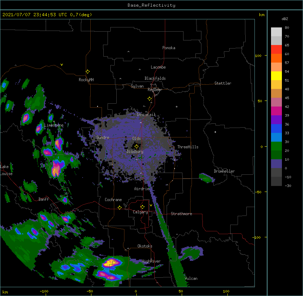Screen dimensions: 303x296
Task: Click the yellow diamond marker south of RedDeer
Action: click(x=150, y=99)
